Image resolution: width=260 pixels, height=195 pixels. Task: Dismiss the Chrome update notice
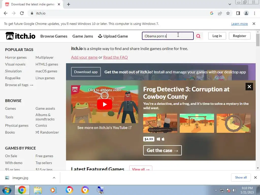point(254,24)
